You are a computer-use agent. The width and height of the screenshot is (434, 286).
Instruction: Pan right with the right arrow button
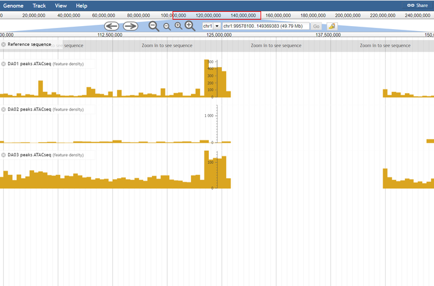130,26
